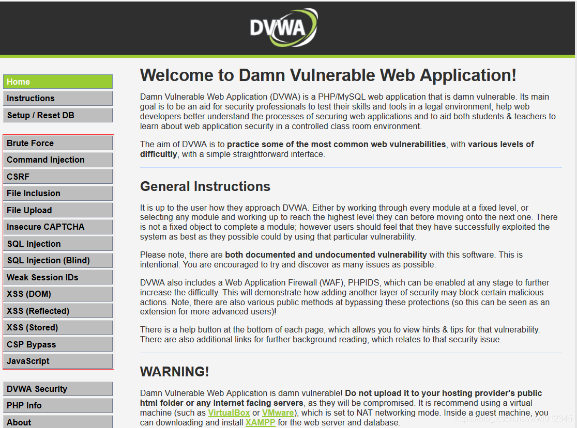Open the Instructions page
The width and height of the screenshot is (577, 428).
pos(58,99)
